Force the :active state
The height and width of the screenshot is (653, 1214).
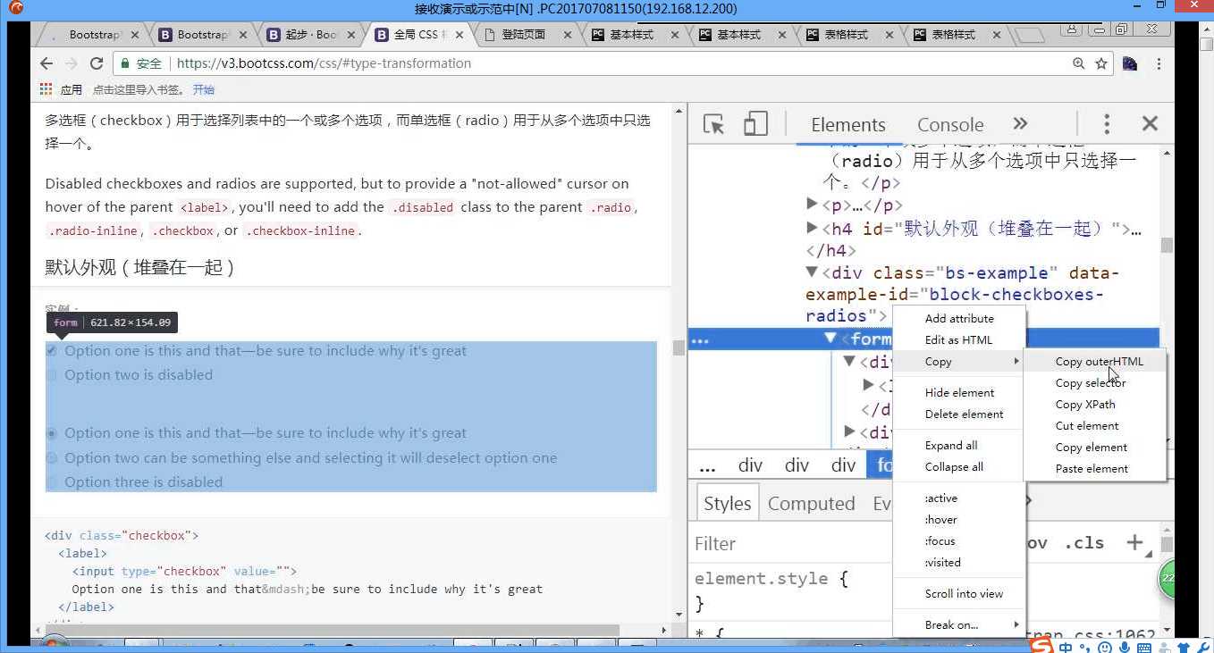[x=940, y=498]
